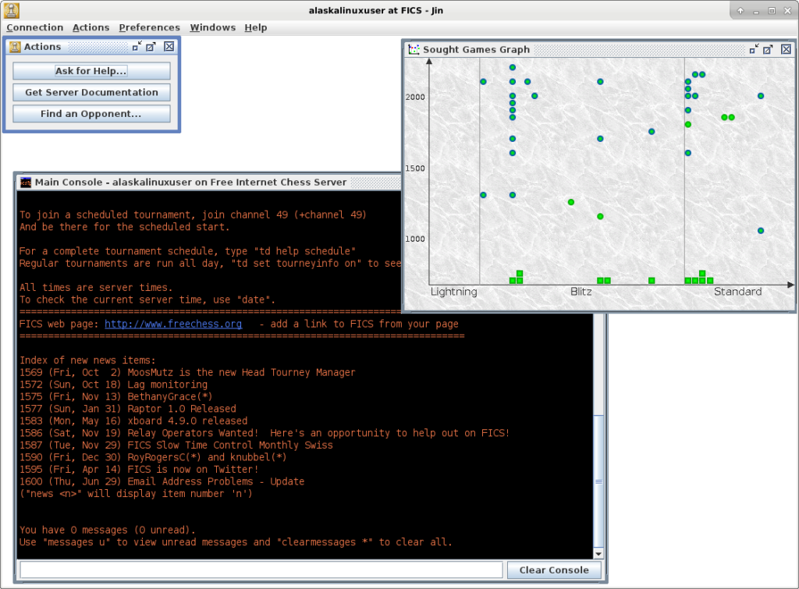The image size is (799, 589).
Task: Open the Connection menu
Action: (35, 27)
